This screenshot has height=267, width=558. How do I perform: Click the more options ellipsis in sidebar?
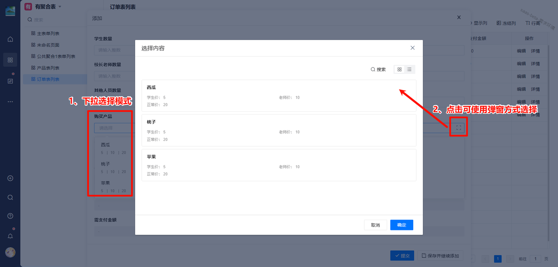tap(10, 102)
